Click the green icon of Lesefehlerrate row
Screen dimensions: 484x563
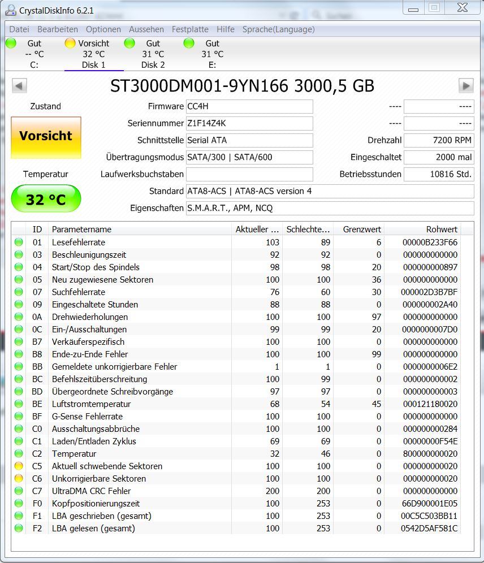click(x=19, y=242)
